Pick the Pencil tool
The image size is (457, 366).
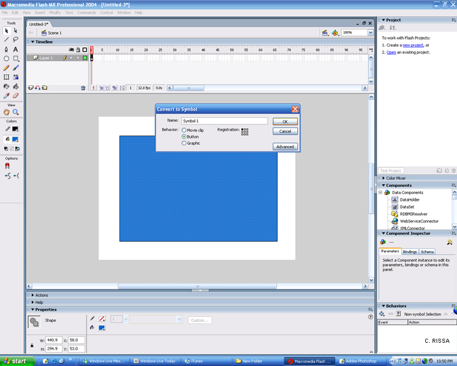6,68
